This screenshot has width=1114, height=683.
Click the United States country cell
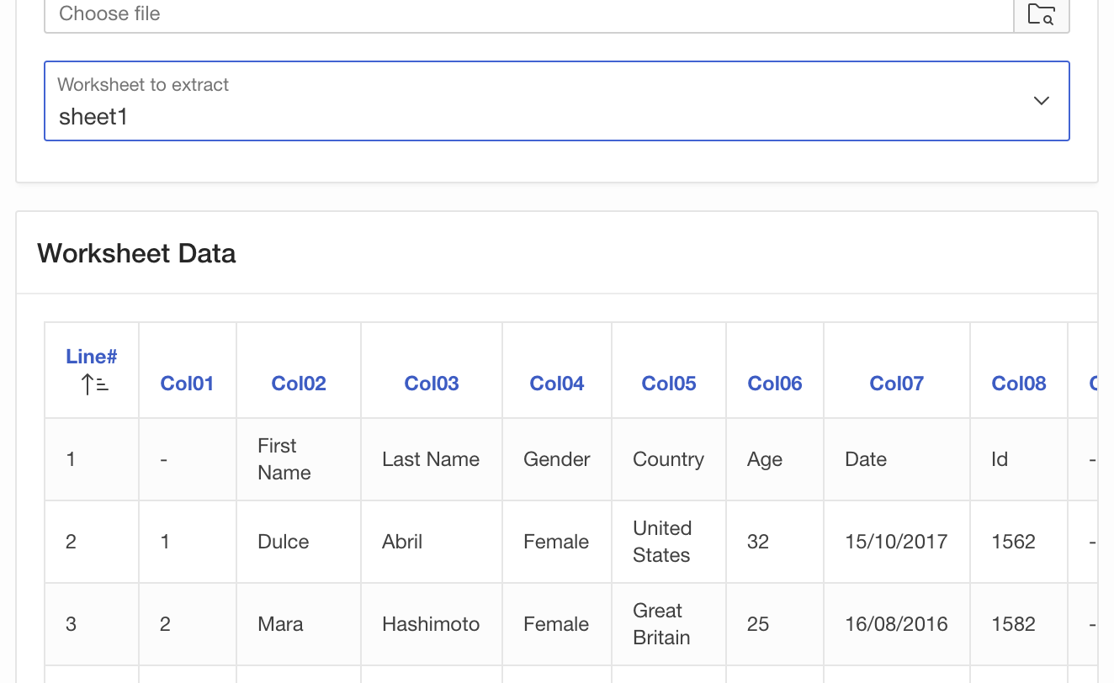click(x=662, y=542)
